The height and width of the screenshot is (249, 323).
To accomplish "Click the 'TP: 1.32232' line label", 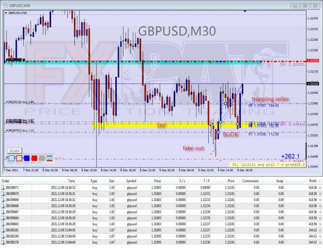I will pos(293,64).
